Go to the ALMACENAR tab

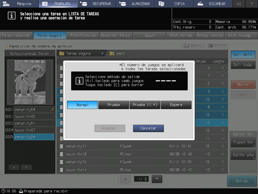pyautogui.click(x=136, y=3)
